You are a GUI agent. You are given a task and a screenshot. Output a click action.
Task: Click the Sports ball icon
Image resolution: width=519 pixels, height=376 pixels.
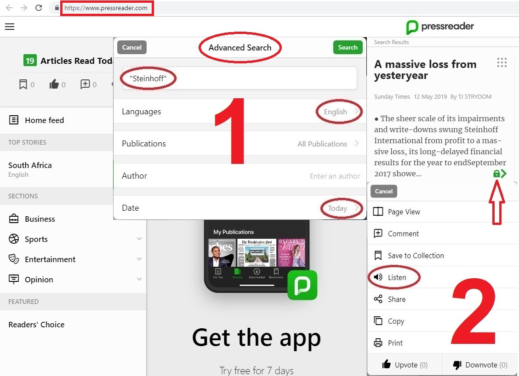tap(14, 239)
